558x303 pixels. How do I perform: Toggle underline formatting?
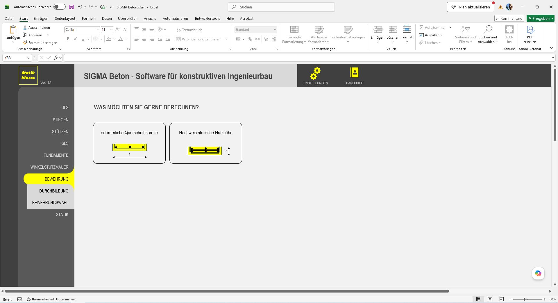[x=83, y=39]
